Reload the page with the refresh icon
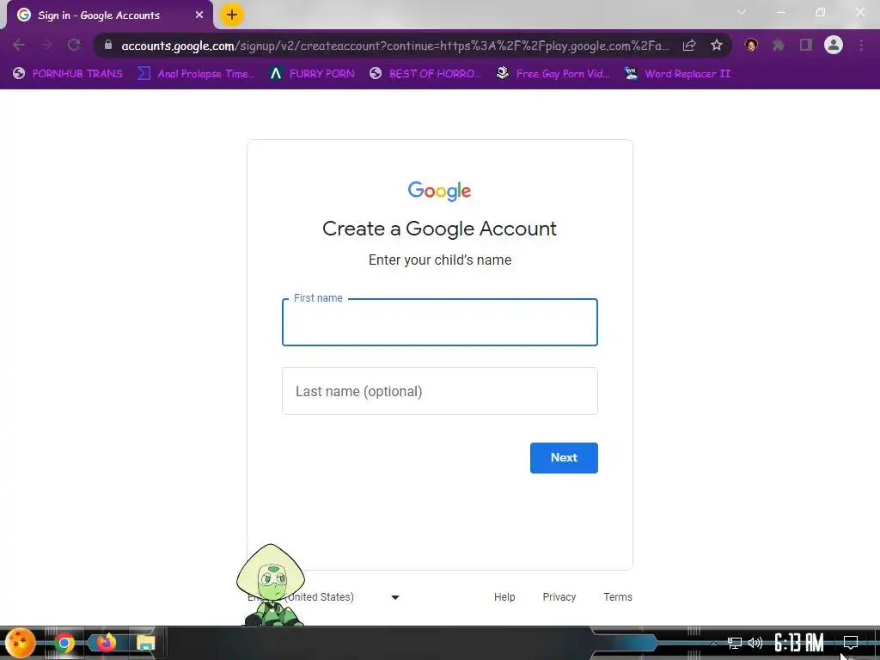 tap(74, 45)
